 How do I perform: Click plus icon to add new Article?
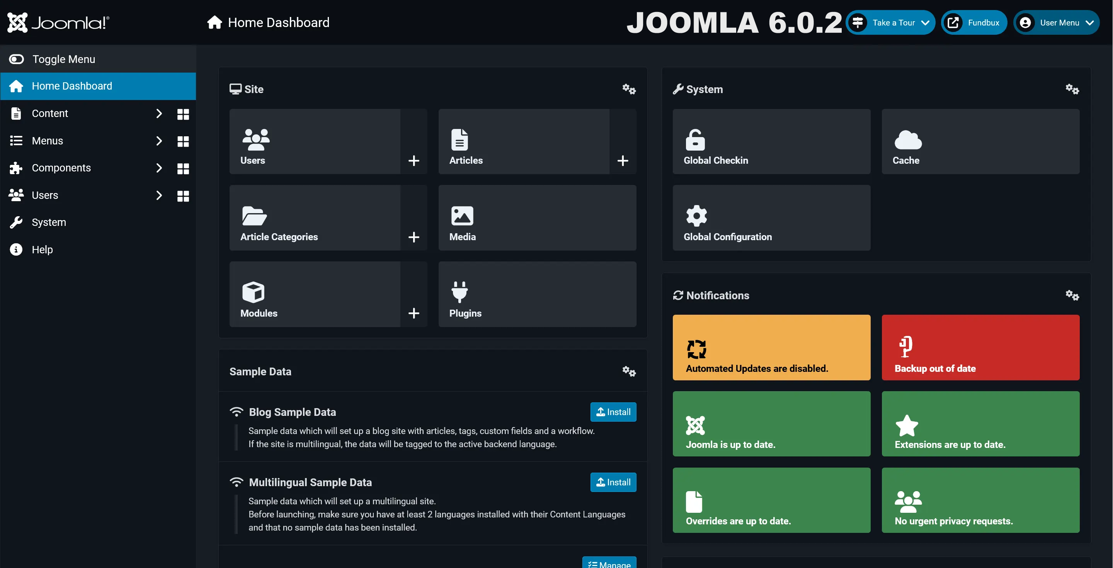click(x=622, y=161)
